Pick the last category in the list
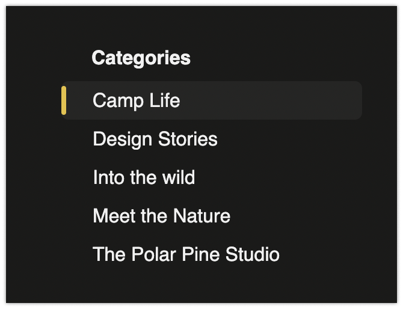 (186, 254)
